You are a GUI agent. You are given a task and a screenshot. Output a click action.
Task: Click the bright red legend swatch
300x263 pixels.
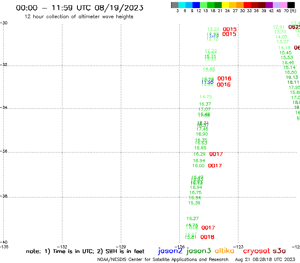pos(247,5)
